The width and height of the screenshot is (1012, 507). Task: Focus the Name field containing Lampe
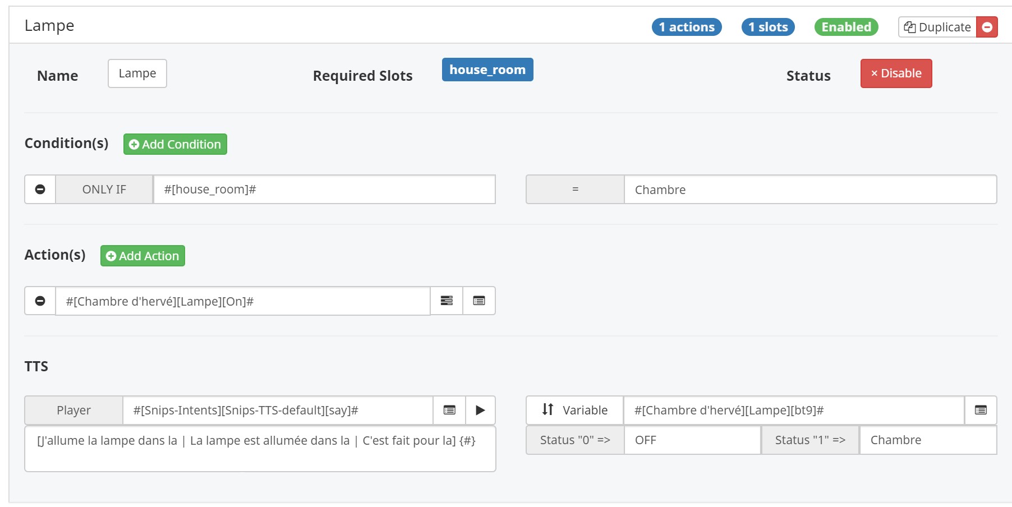point(137,73)
